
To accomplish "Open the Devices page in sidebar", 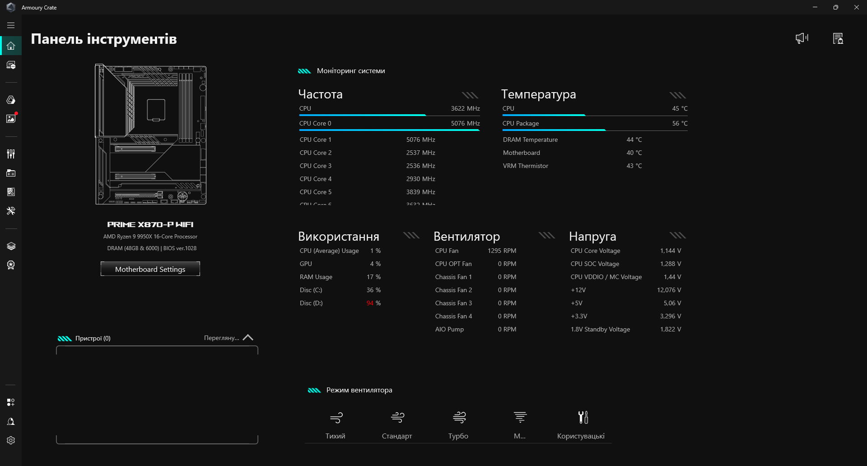I will (x=11, y=65).
